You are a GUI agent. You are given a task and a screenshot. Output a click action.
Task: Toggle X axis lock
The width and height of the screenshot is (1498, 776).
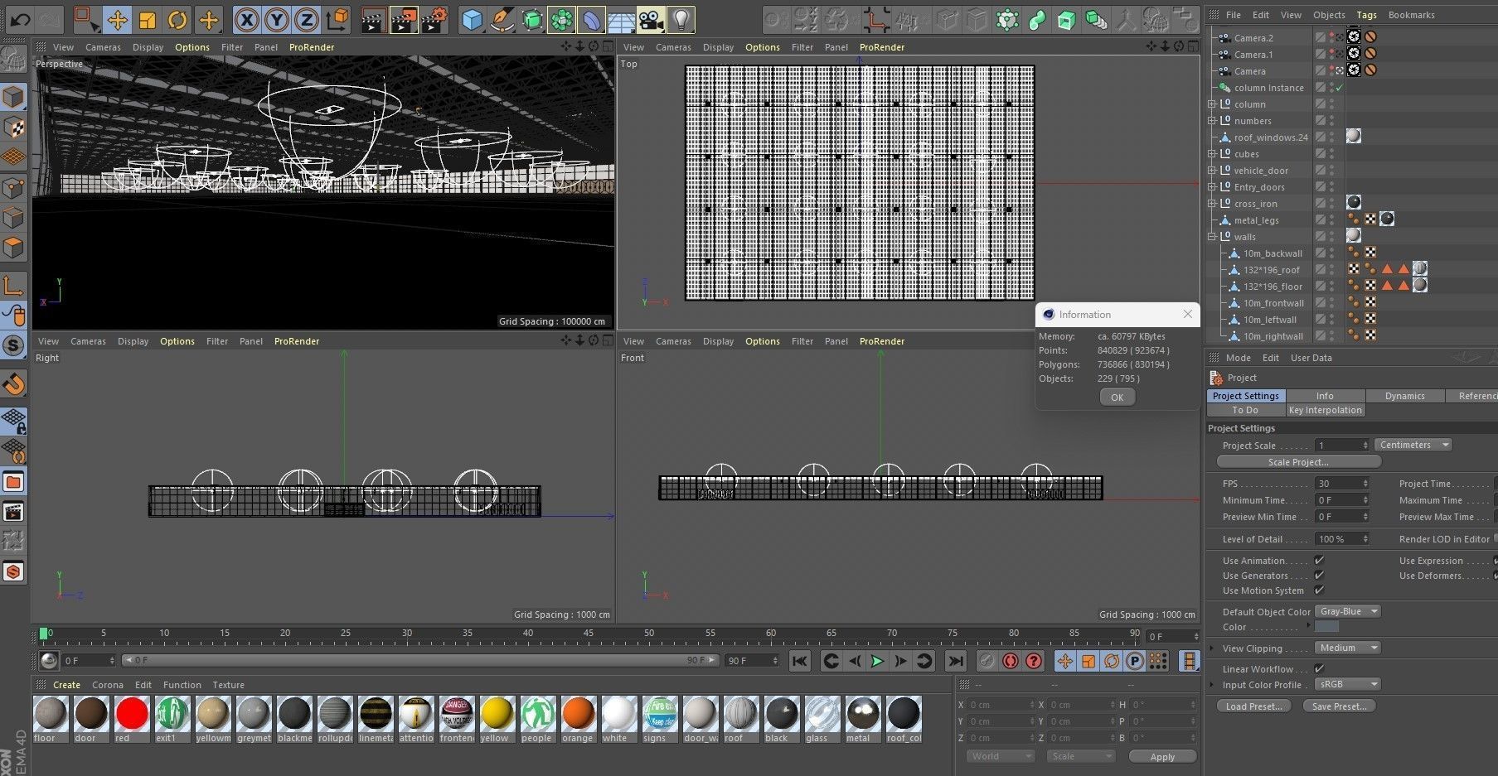246,20
